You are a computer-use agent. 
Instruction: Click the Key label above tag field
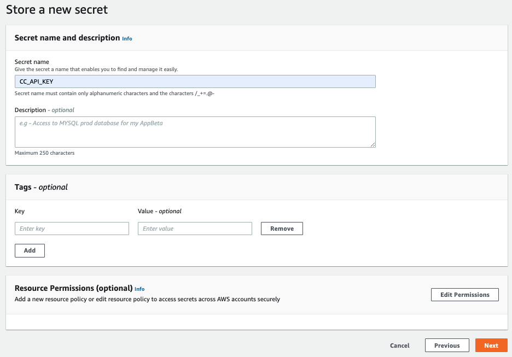pyautogui.click(x=20, y=211)
